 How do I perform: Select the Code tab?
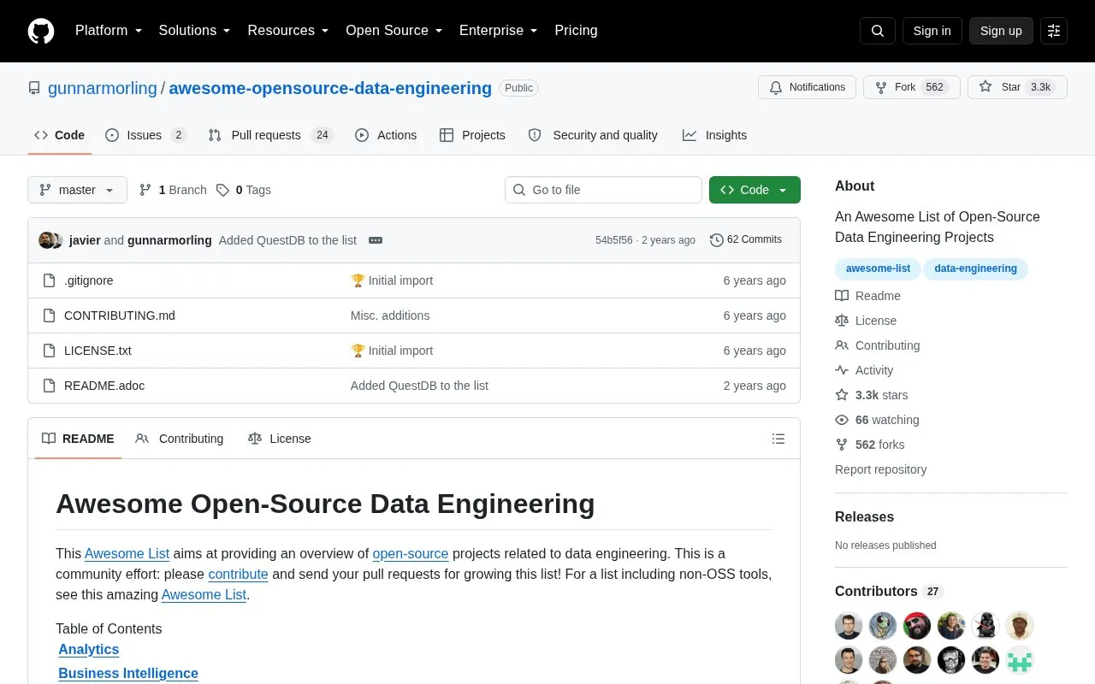(x=60, y=135)
